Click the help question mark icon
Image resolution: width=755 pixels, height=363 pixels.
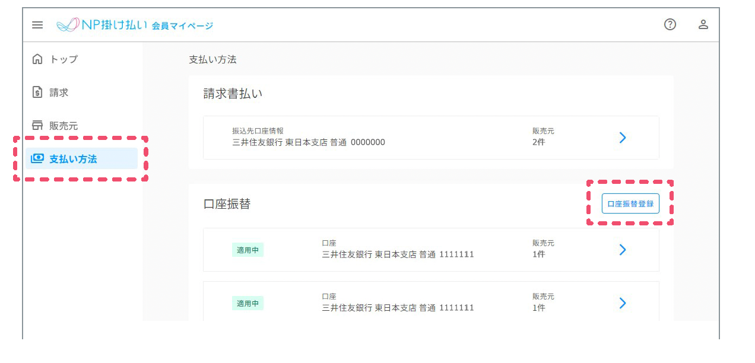pyautogui.click(x=670, y=24)
